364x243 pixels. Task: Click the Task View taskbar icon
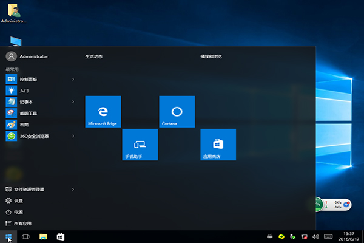pyautogui.click(x=26, y=236)
